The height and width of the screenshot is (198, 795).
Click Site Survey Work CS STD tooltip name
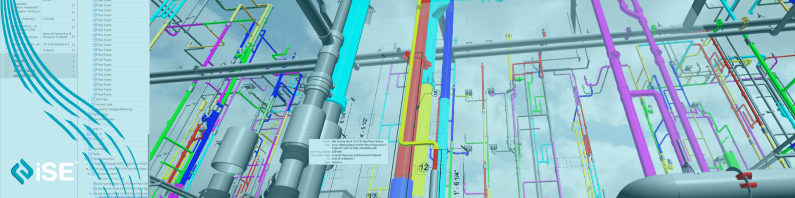point(357,141)
